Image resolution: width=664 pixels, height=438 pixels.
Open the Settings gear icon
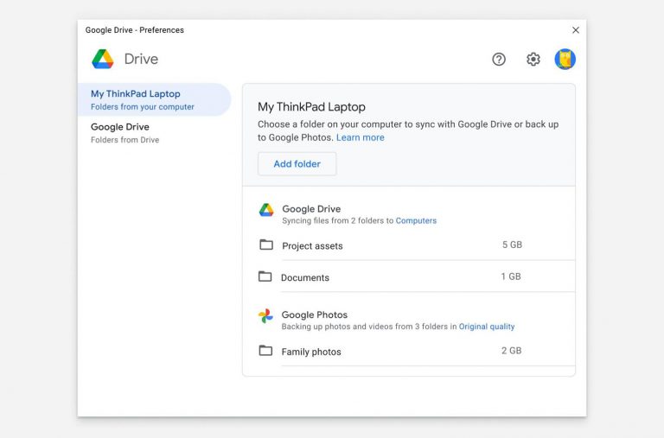(x=533, y=60)
